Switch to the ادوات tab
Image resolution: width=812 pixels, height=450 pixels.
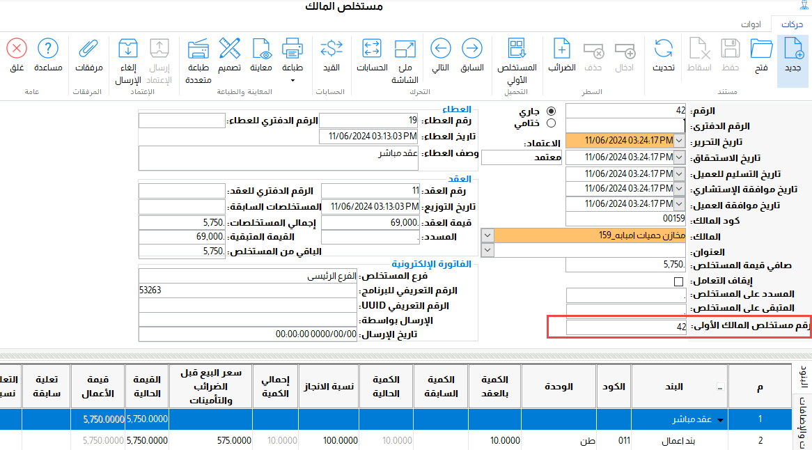(x=751, y=24)
